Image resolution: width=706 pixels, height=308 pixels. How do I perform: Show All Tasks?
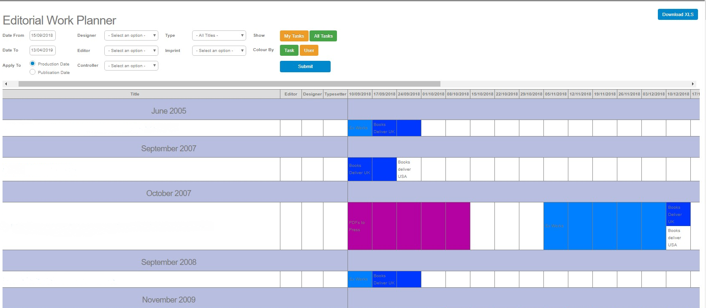(x=323, y=36)
